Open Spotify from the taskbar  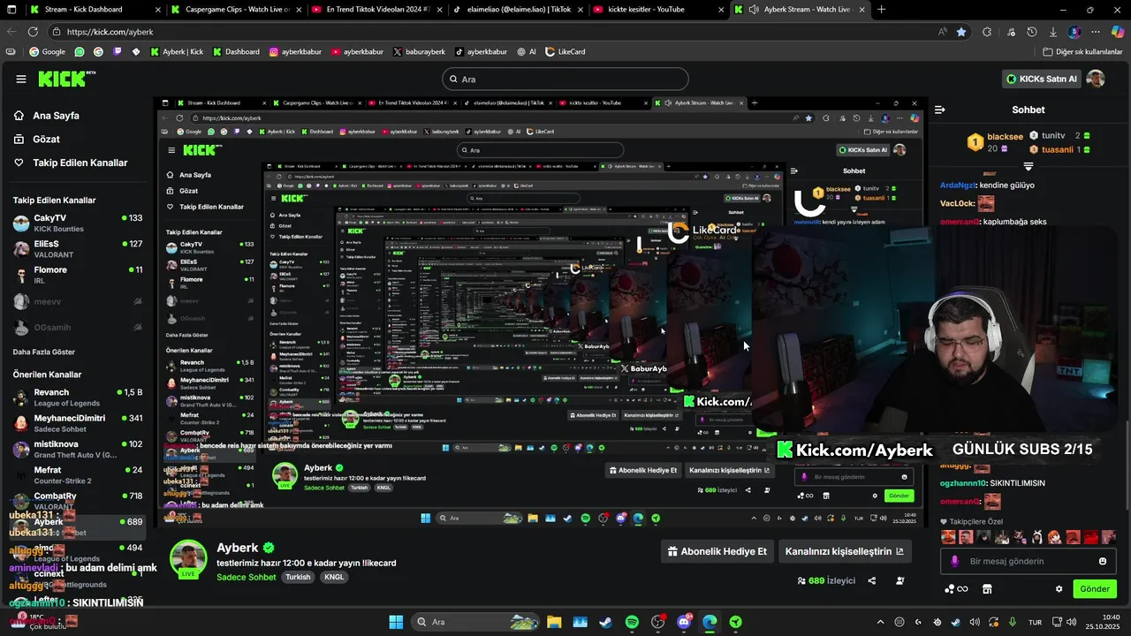point(632,622)
